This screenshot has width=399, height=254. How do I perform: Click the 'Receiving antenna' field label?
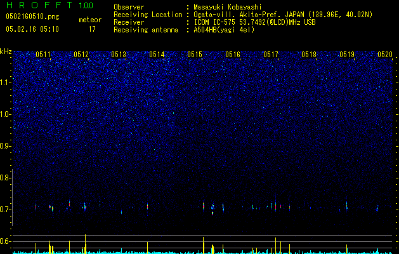pos(146,30)
